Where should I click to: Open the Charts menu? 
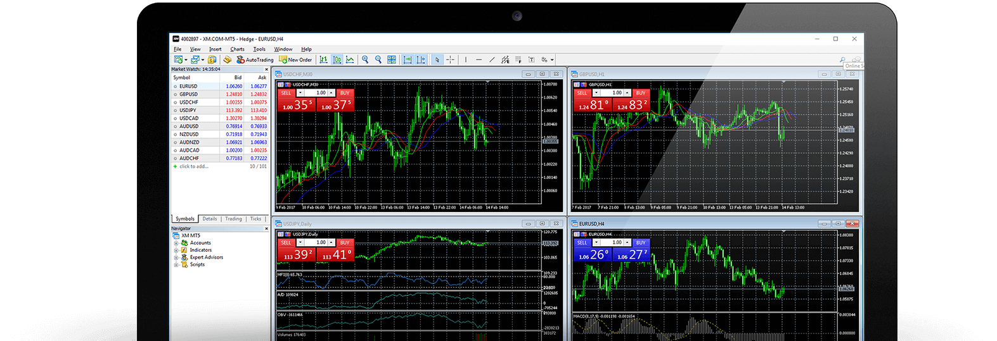237,49
